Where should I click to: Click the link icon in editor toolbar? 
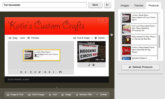[39, 72]
